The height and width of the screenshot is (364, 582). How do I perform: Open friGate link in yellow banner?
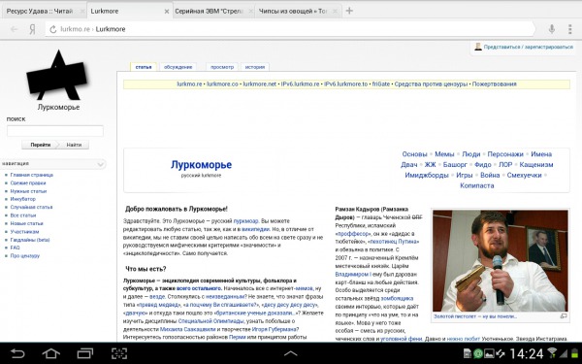click(381, 83)
